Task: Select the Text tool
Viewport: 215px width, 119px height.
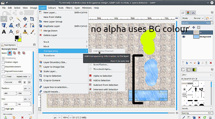Action: pos(4,32)
